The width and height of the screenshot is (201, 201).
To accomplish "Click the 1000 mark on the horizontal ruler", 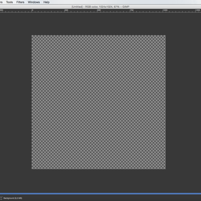I will click(165, 11).
